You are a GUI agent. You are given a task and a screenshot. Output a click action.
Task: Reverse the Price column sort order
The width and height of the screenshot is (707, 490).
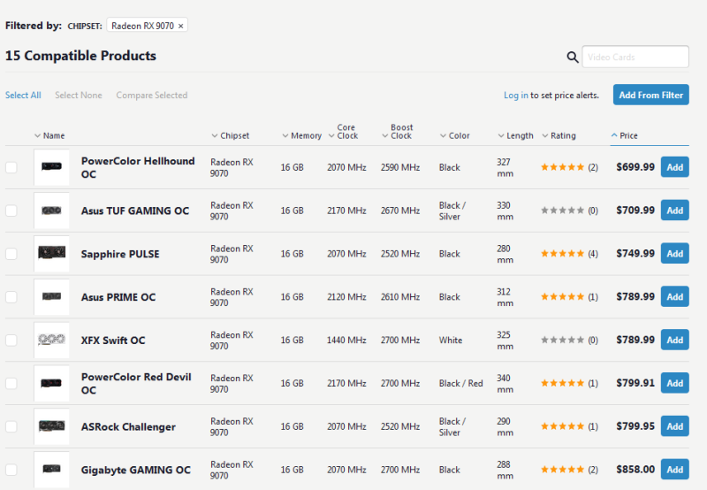(x=625, y=136)
